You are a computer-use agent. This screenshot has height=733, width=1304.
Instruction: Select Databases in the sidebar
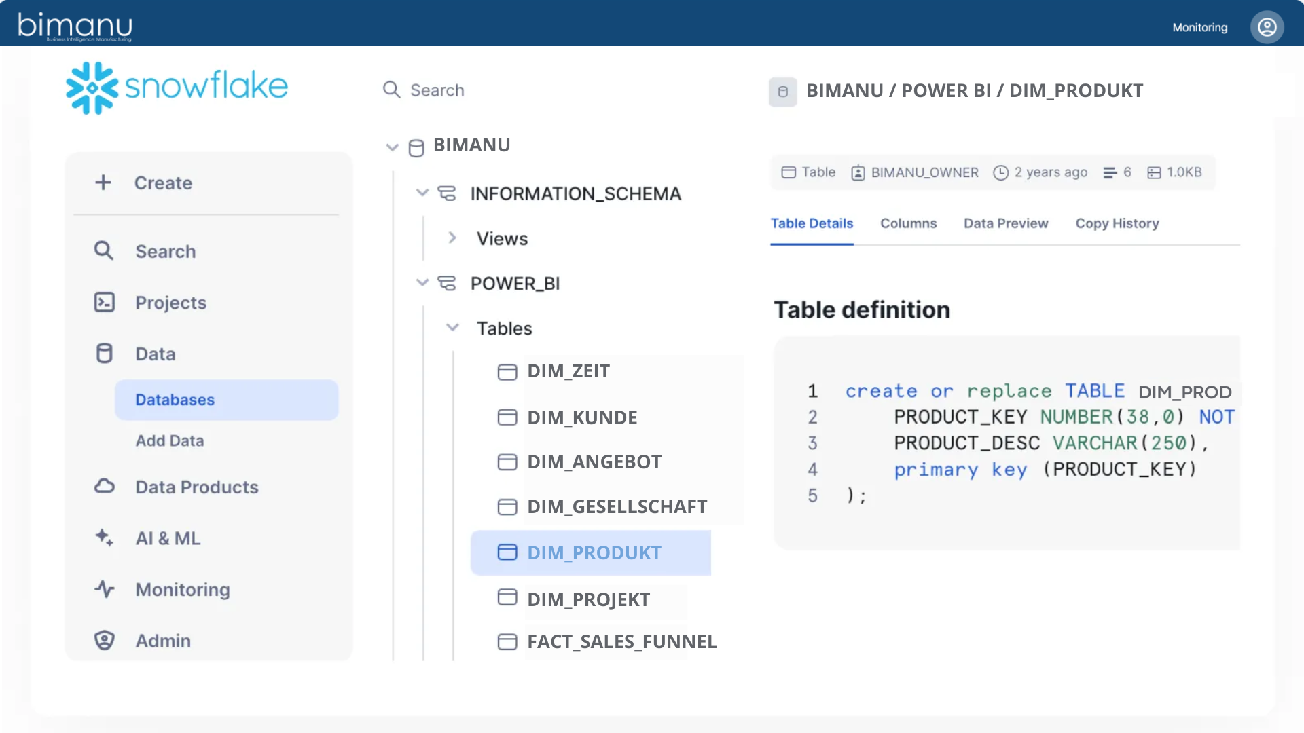227,400
